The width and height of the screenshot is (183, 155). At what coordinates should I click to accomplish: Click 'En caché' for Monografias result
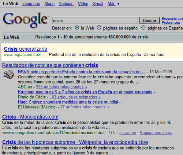(x=127, y=132)
